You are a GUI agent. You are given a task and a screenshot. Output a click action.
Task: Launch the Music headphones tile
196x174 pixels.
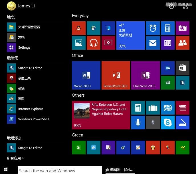[94, 43]
